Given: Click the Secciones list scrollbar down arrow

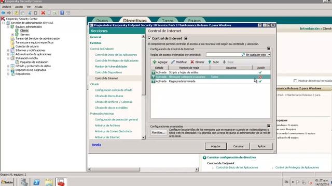Looking at the screenshot, I should tap(144, 137).
